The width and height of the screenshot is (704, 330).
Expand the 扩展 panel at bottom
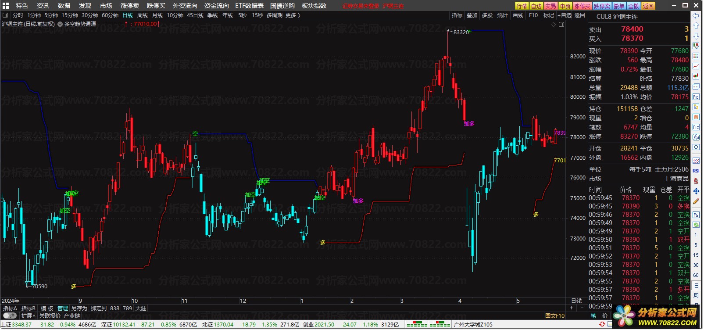click(28, 316)
